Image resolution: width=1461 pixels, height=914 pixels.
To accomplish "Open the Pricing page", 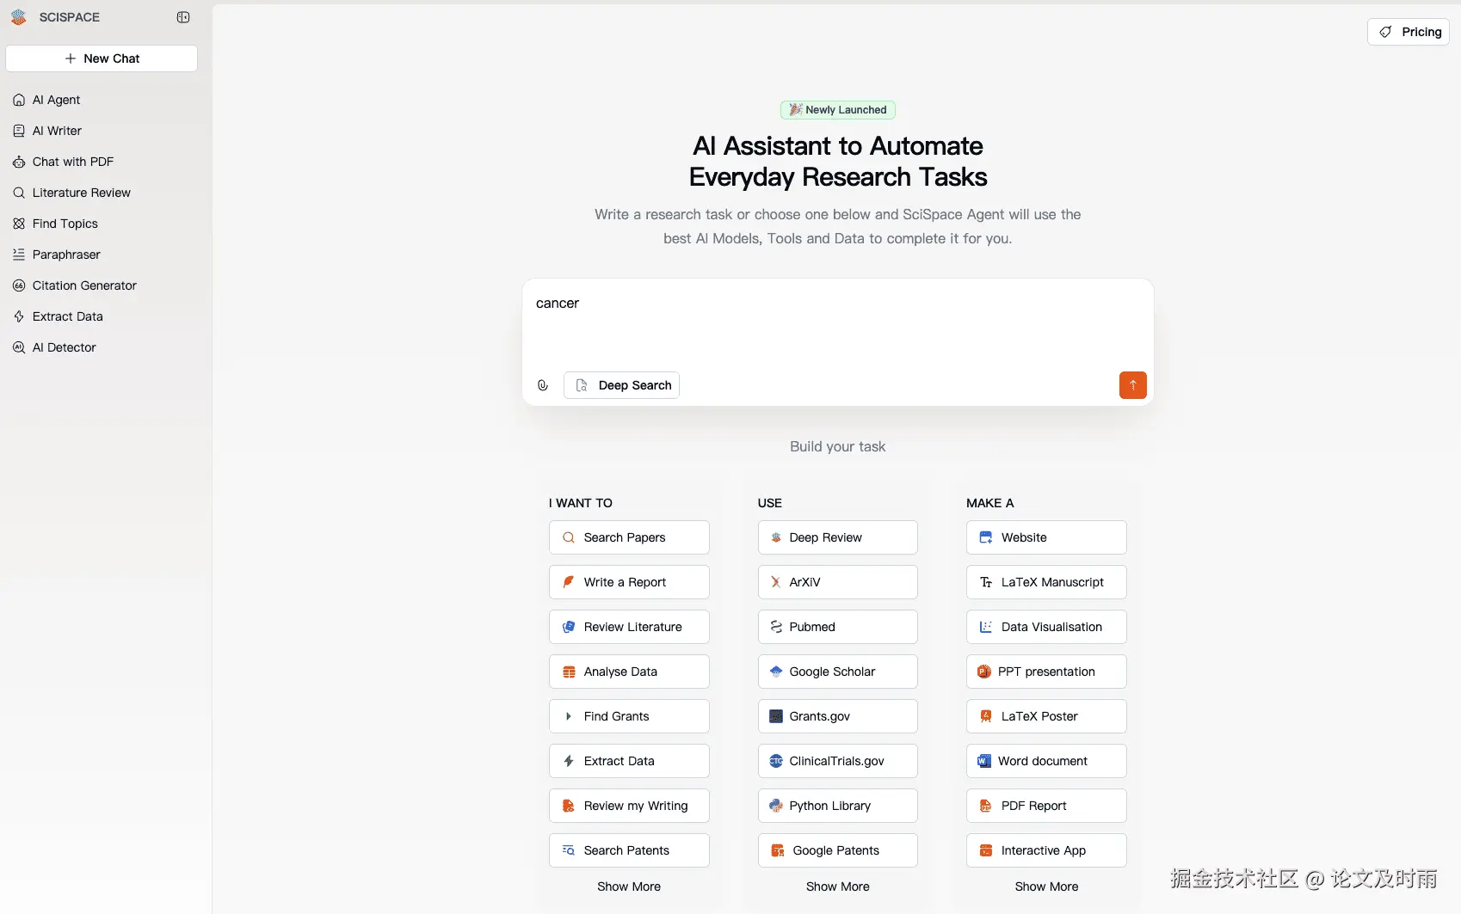I will 1409,32.
